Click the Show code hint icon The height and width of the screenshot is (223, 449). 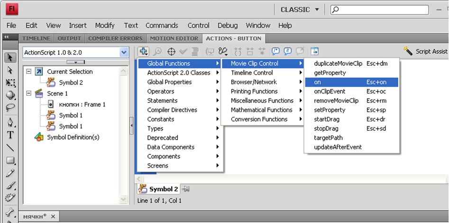tap(210, 52)
